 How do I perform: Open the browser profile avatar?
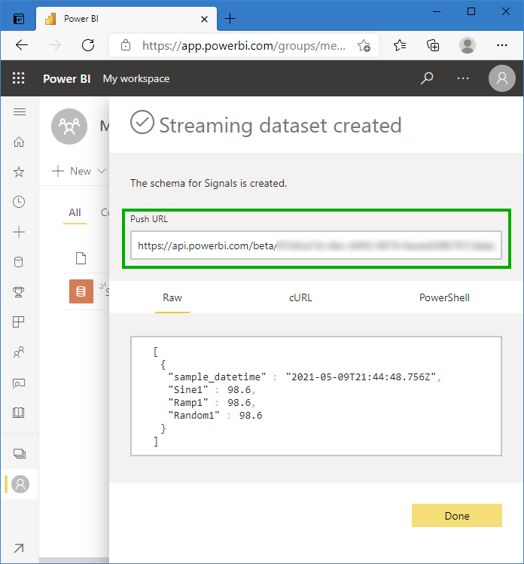(x=468, y=45)
